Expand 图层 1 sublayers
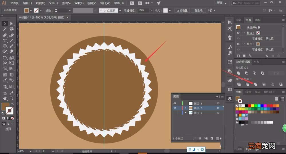 tap(185, 113)
